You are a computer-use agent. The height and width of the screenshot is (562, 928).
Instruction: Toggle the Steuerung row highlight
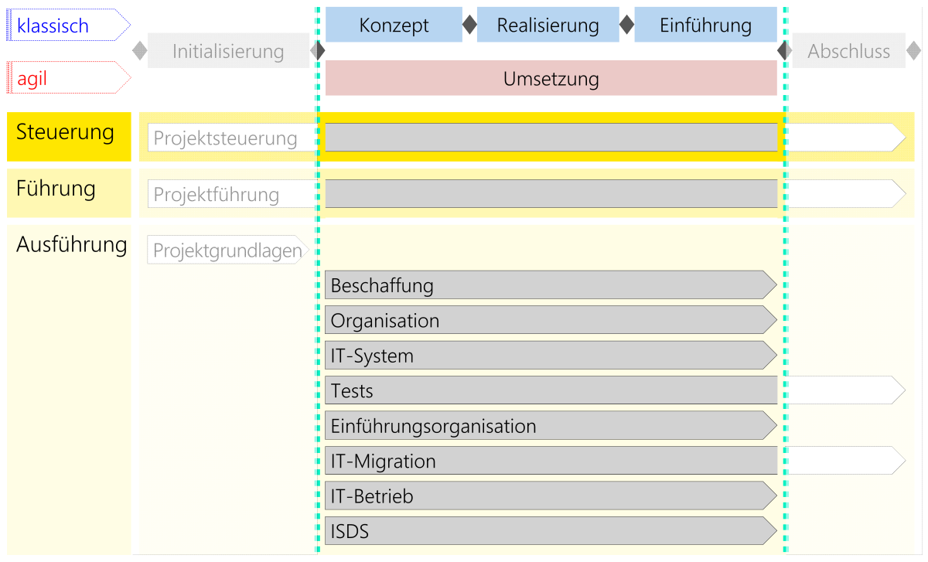pos(68,132)
